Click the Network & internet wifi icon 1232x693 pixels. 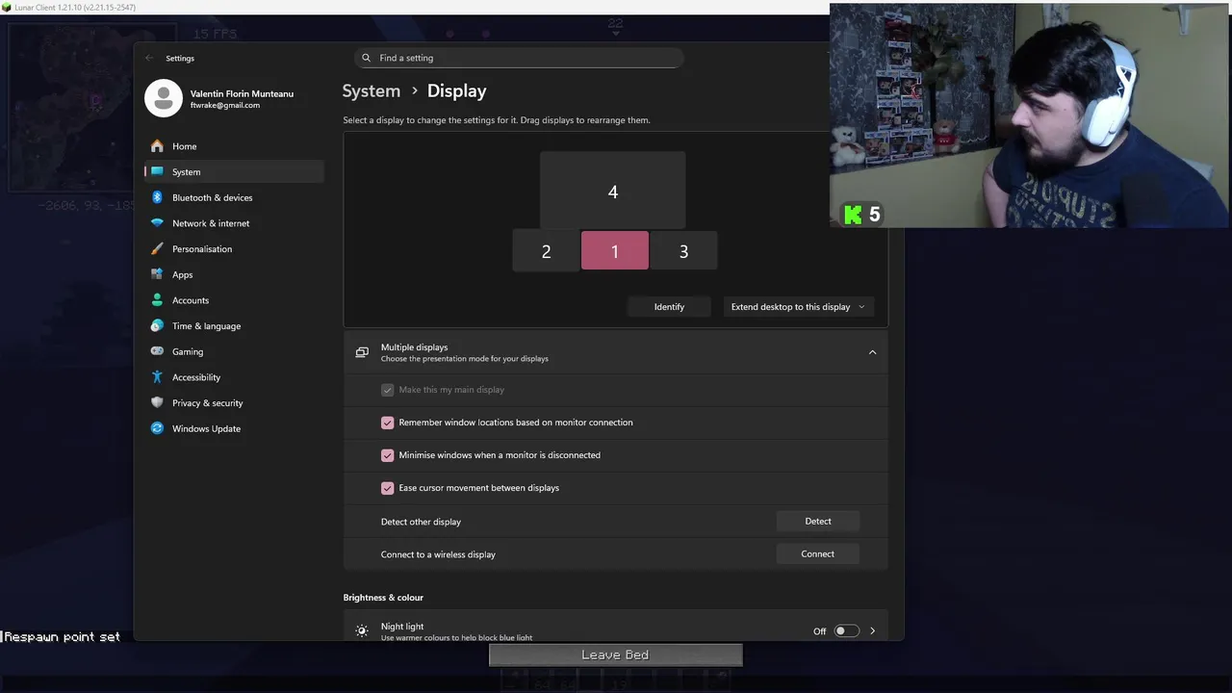coord(157,223)
